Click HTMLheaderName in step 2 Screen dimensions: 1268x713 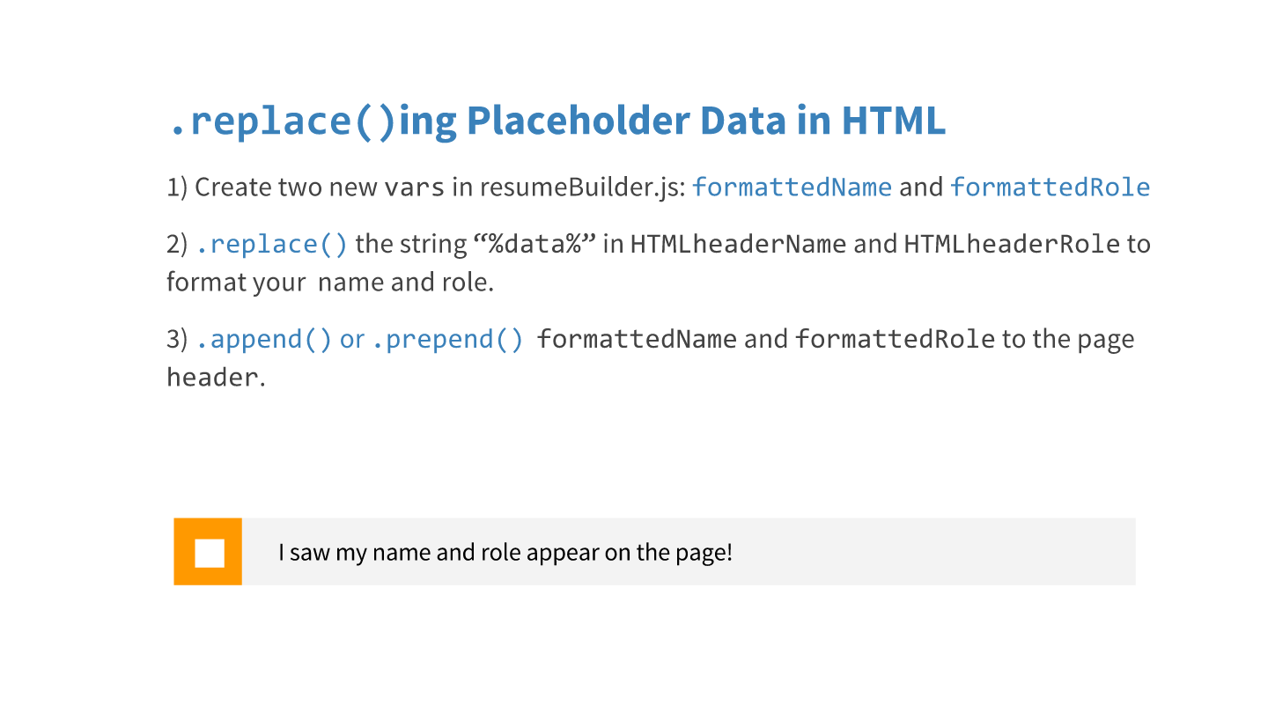coord(738,244)
